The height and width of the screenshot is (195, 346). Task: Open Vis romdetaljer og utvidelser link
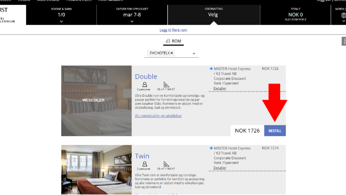click(158, 116)
